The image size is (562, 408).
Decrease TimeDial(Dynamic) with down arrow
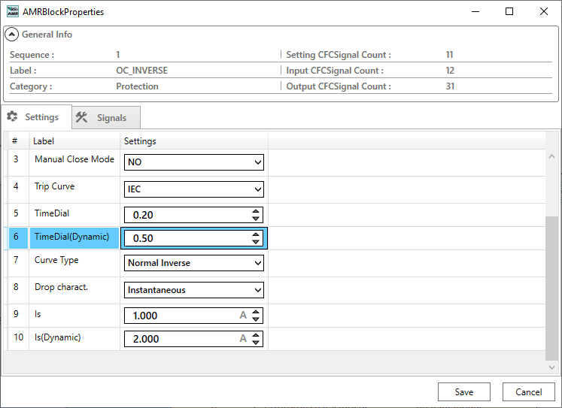click(257, 242)
